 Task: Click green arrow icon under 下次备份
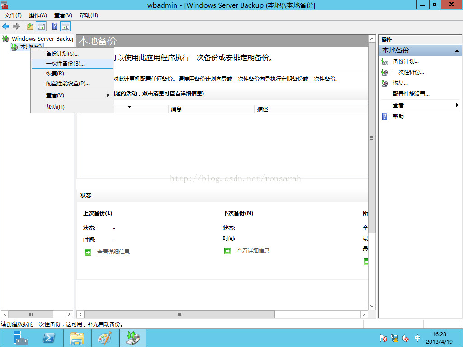coord(227,251)
